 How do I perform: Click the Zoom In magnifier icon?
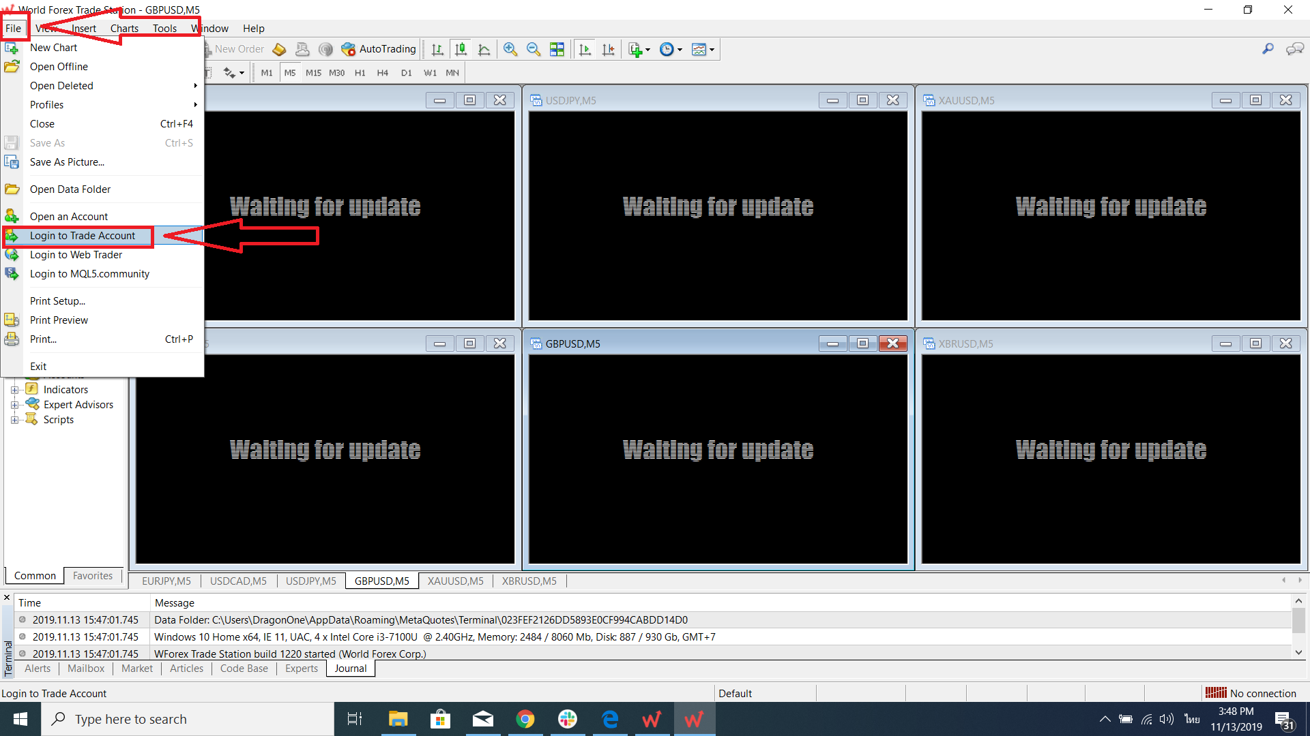(510, 49)
